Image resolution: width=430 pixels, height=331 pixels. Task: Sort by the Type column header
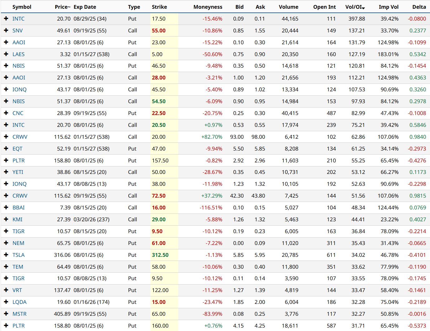pos(134,7)
